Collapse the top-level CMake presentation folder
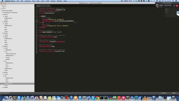 tap(1, 11)
